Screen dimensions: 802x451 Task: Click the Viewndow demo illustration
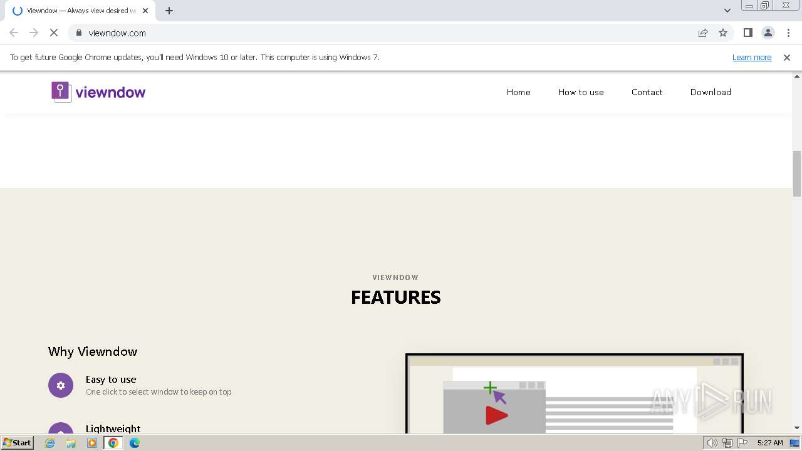[x=575, y=394]
